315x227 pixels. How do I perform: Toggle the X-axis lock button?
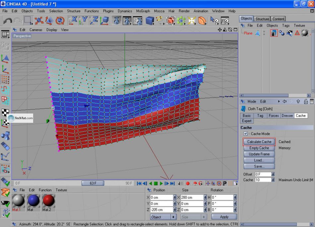73,21
